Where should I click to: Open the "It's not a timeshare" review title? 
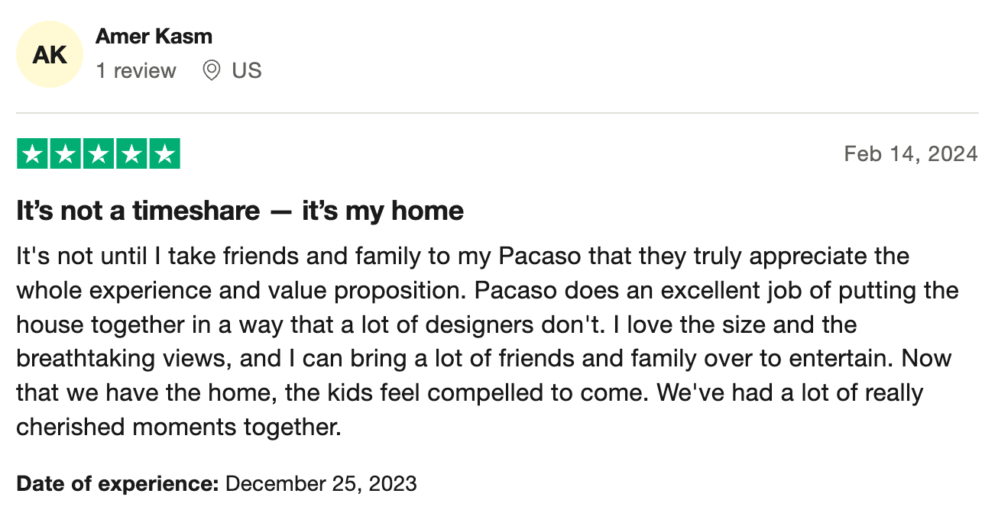240,211
